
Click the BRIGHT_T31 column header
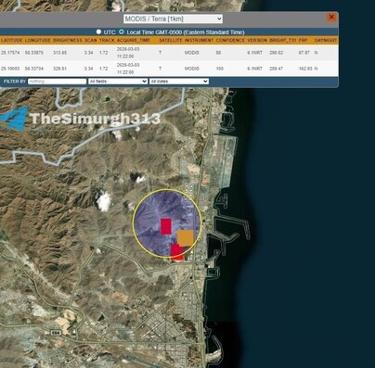point(283,40)
